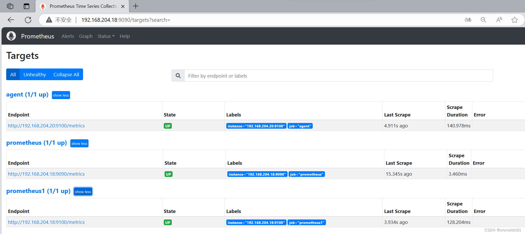Click the UP badge in prometheus row

click(x=168, y=174)
